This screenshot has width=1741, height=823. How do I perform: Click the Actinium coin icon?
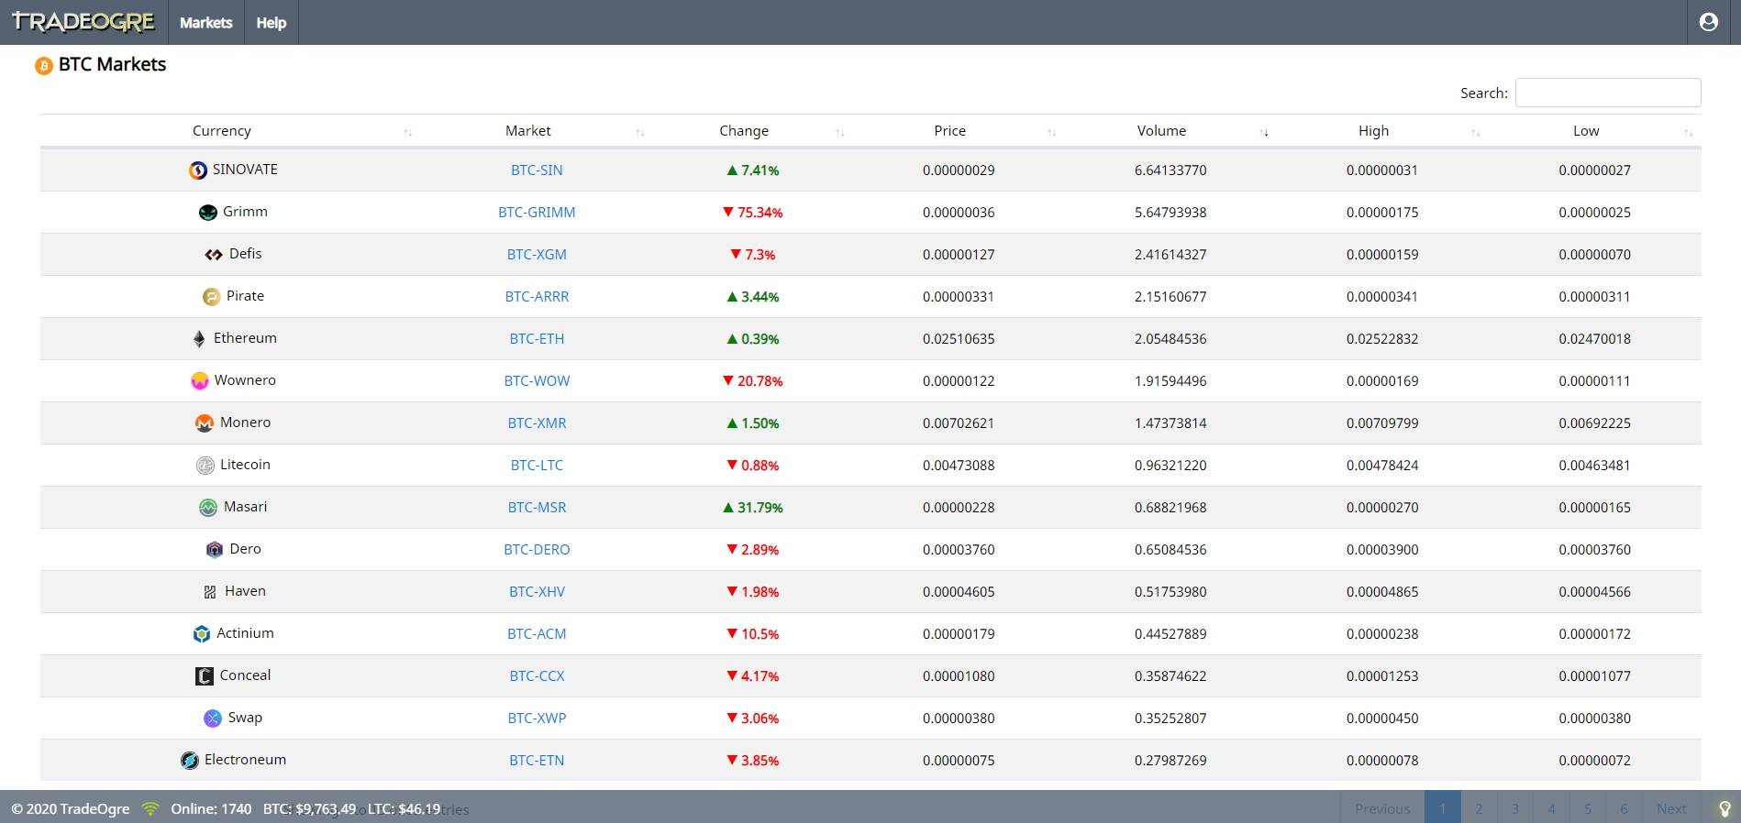pyautogui.click(x=202, y=634)
